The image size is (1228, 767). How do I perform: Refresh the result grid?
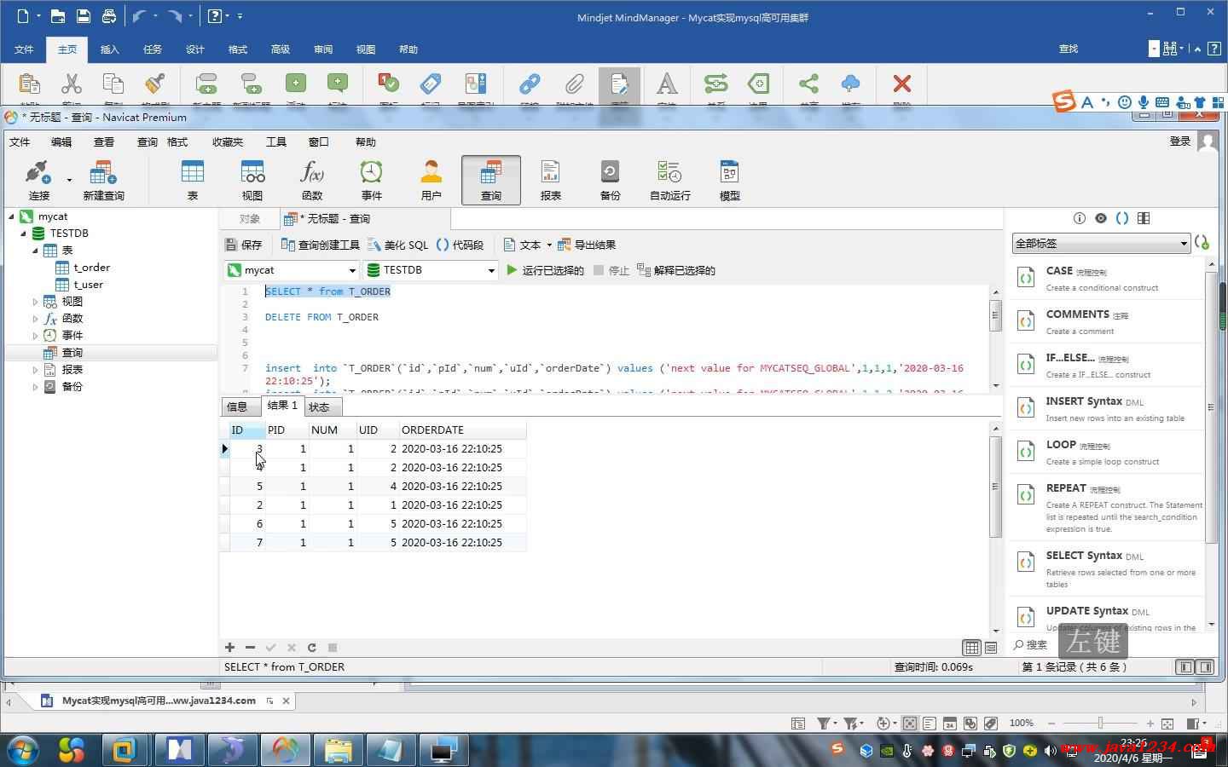pyautogui.click(x=312, y=648)
